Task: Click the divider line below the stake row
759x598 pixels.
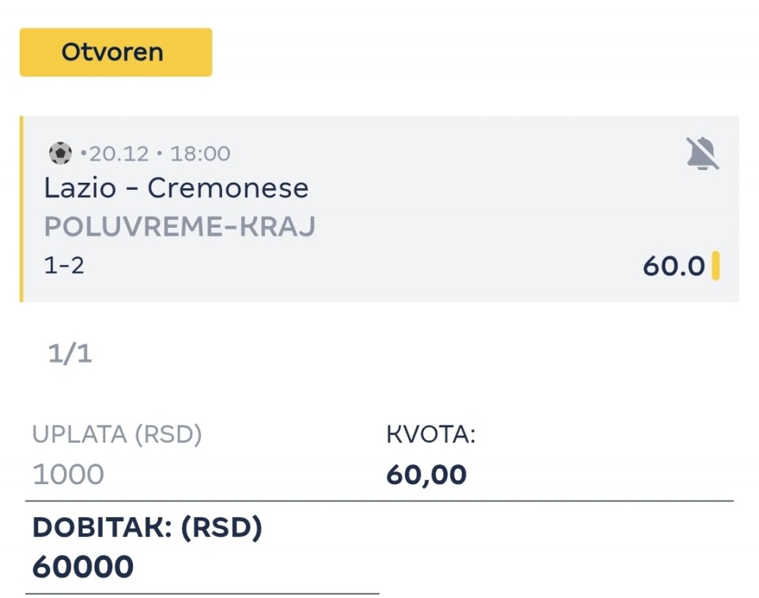Action: pyautogui.click(x=379, y=501)
